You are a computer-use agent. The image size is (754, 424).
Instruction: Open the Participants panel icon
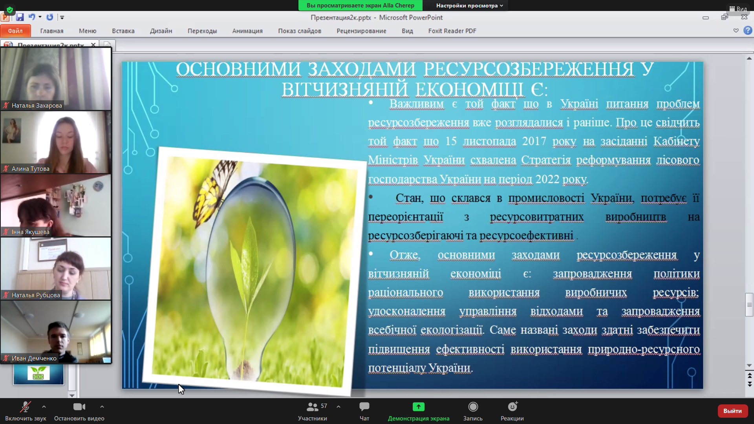point(312,407)
